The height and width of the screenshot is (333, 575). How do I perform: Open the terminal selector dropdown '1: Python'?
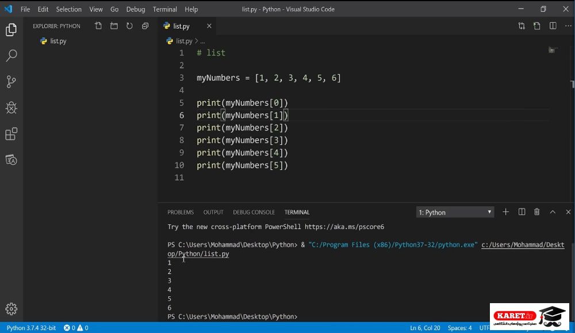coord(455,212)
